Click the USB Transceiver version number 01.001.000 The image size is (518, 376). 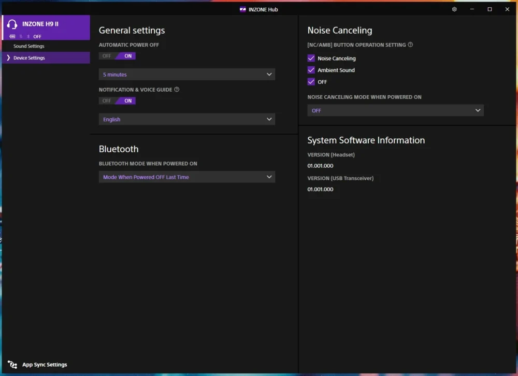(320, 190)
